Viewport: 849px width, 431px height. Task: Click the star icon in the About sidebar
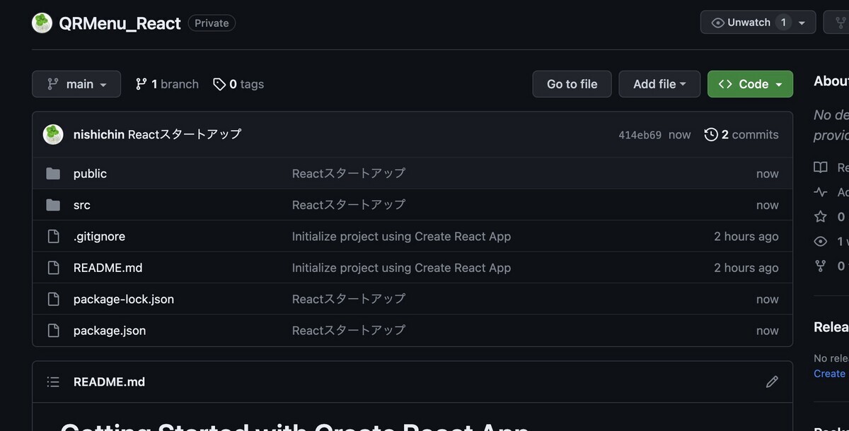tap(819, 216)
